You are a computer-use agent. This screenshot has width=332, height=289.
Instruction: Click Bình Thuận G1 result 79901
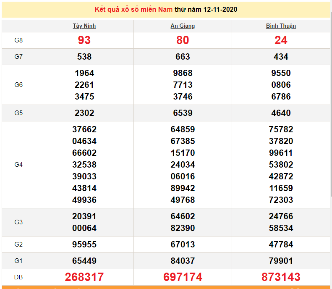point(281,261)
